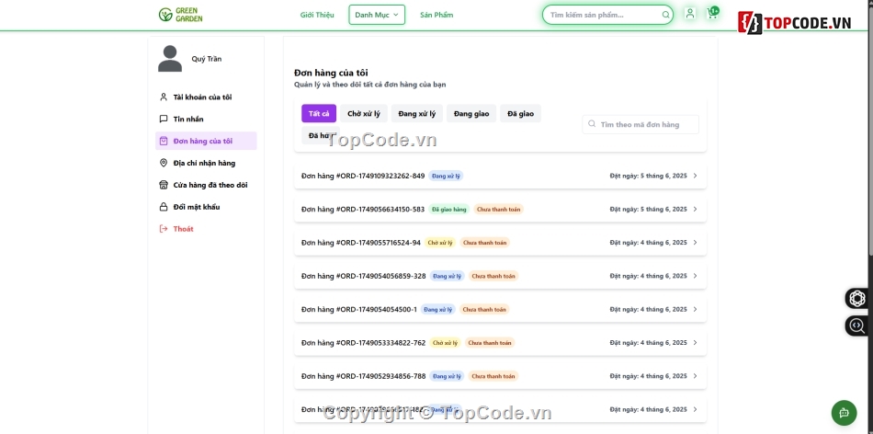Click the search icon in order code field
873x434 pixels.
591,124
